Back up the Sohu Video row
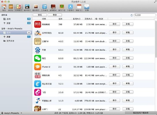The width and height of the screenshot is (157, 115). pos(115,75)
